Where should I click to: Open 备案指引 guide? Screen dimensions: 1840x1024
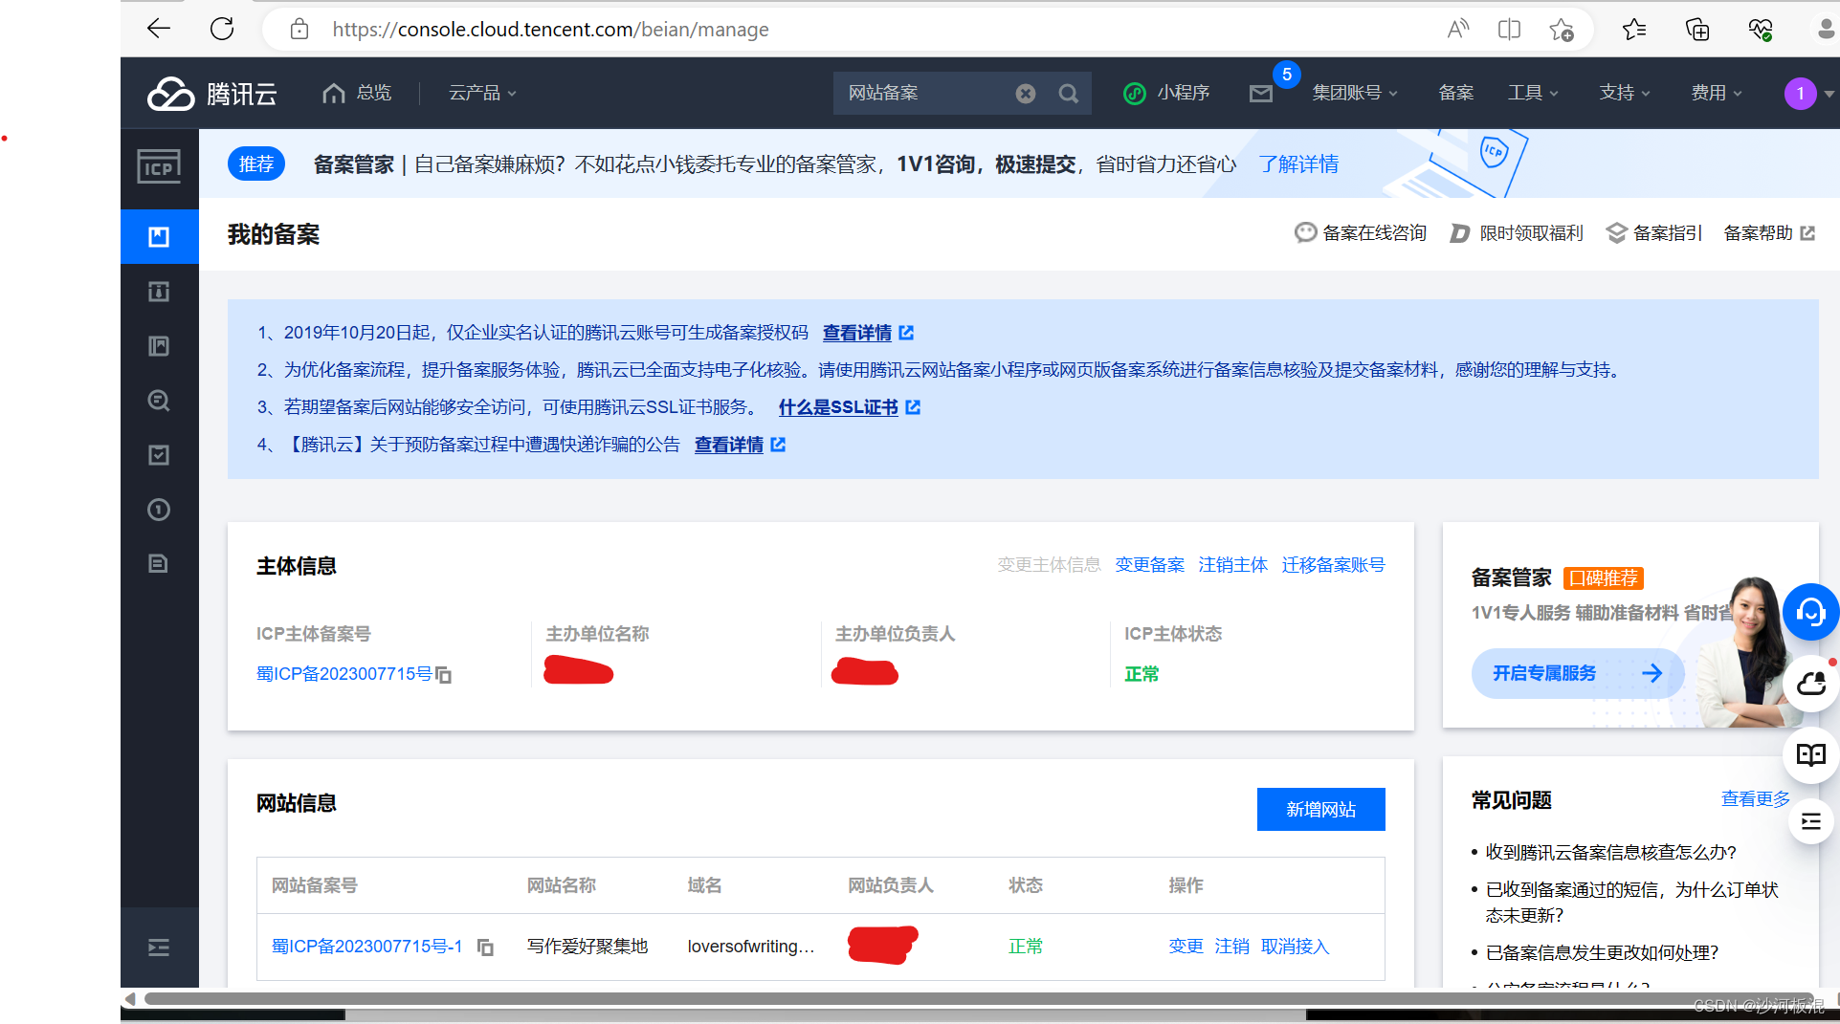(x=1654, y=233)
